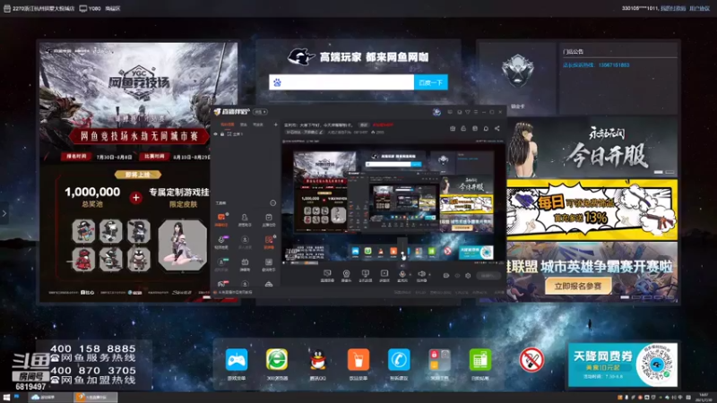
Task: Click the chat bubble icon in app header
Action: pyautogui.click(x=486, y=128)
